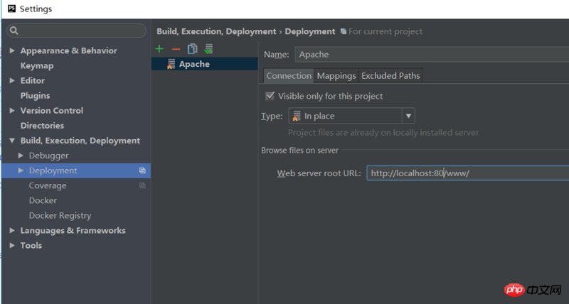Focus the settings search box
The height and width of the screenshot is (304, 569).
point(77,31)
